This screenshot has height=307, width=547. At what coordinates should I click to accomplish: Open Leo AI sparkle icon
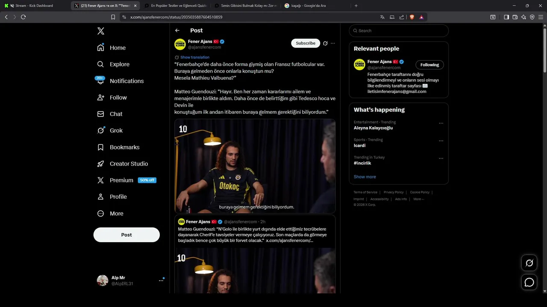tap(523, 17)
